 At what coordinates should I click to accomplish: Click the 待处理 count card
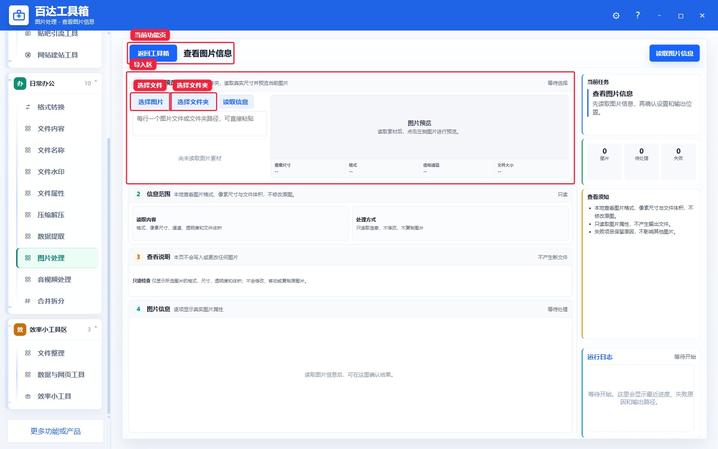[x=641, y=162]
